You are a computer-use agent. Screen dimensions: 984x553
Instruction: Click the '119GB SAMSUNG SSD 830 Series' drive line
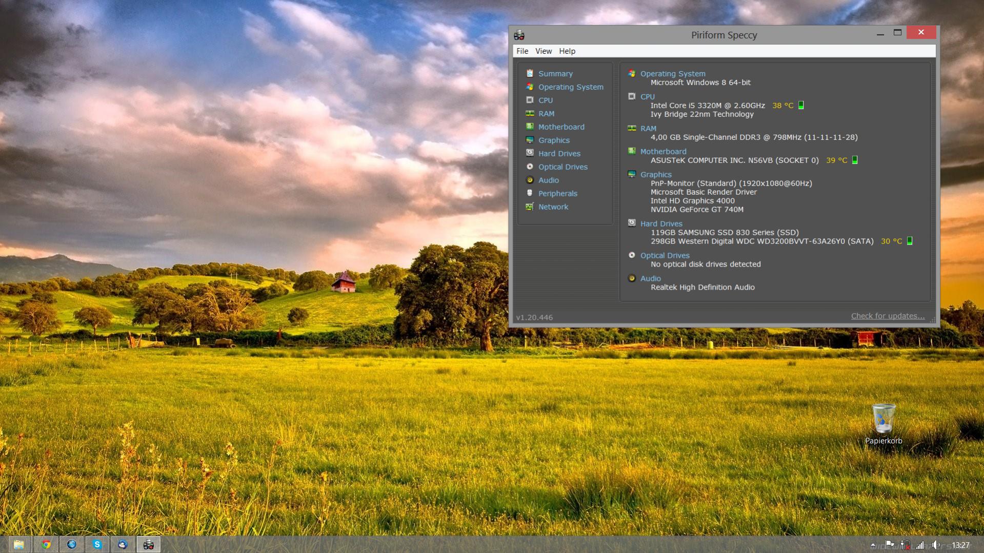pos(725,233)
